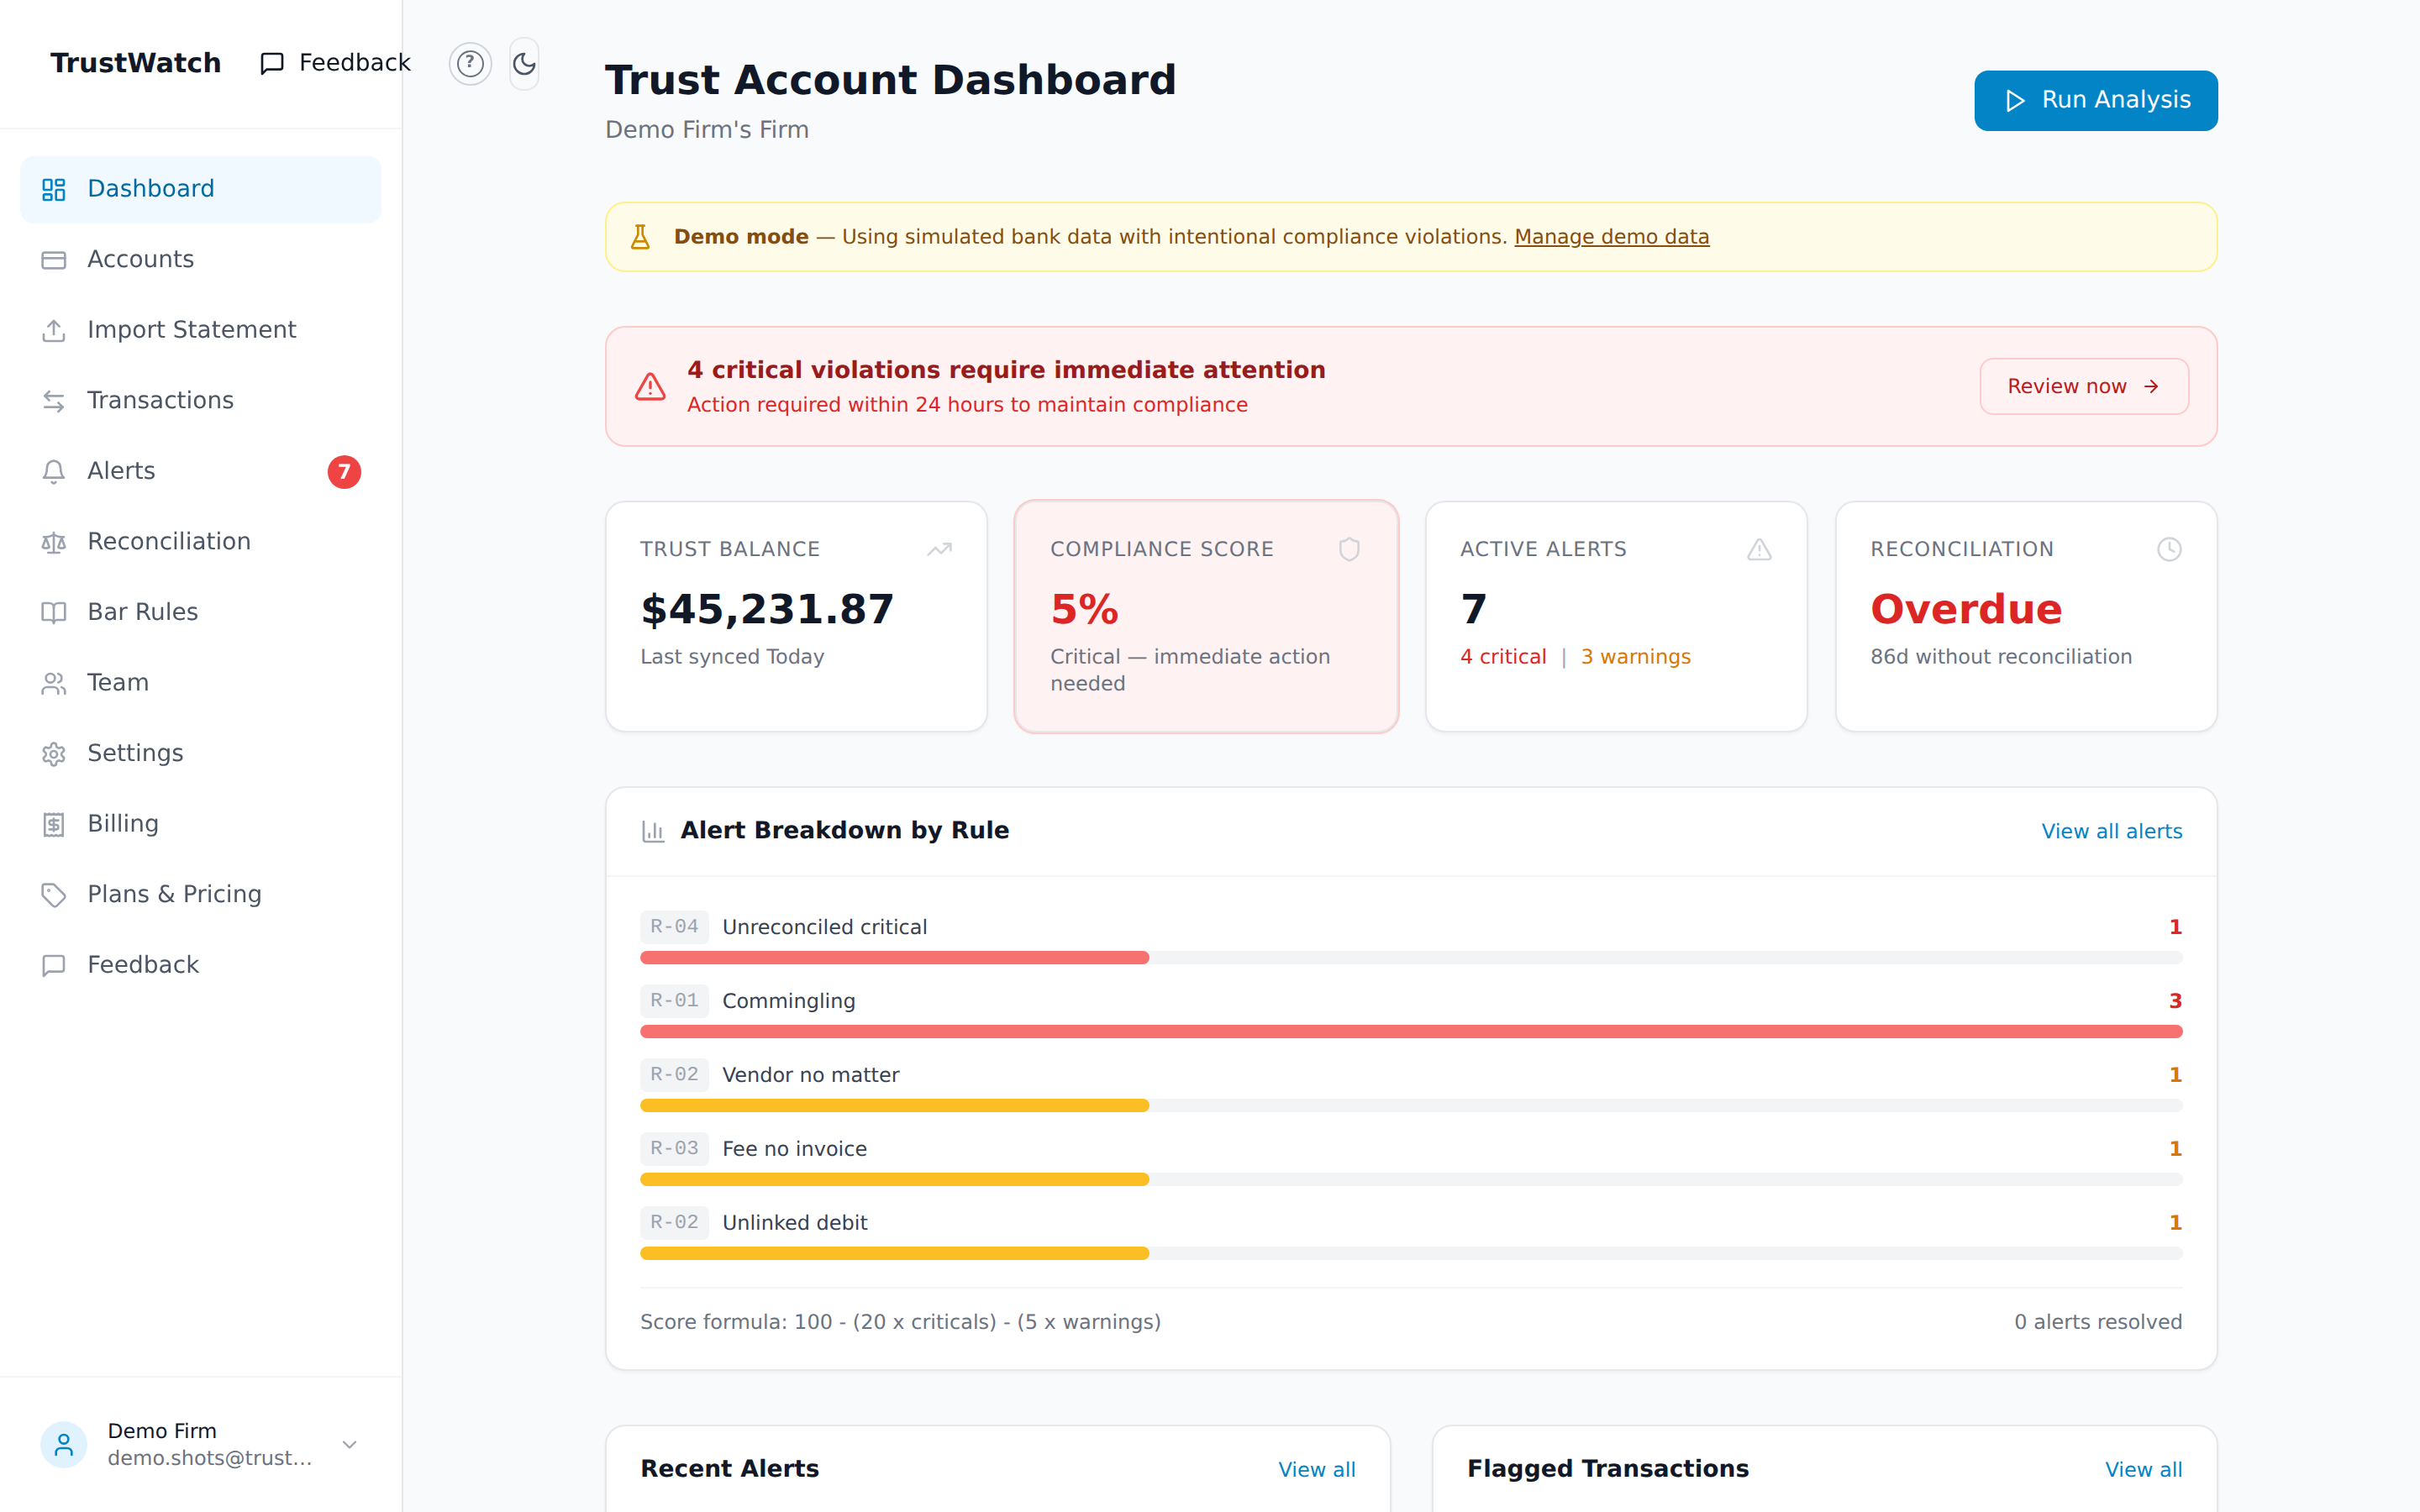Viewport: 2420px width, 1512px height.
Task: Click the Reconciliation Overdue card
Action: coord(2026,616)
